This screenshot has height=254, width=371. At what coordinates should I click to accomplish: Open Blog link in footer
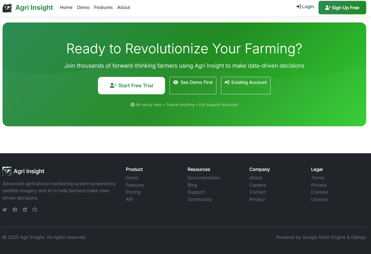pos(192,185)
